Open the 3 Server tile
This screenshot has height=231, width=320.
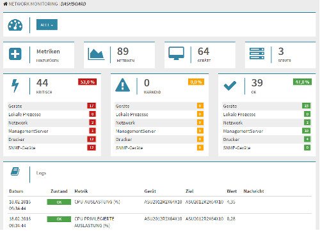click(x=280, y=55)
